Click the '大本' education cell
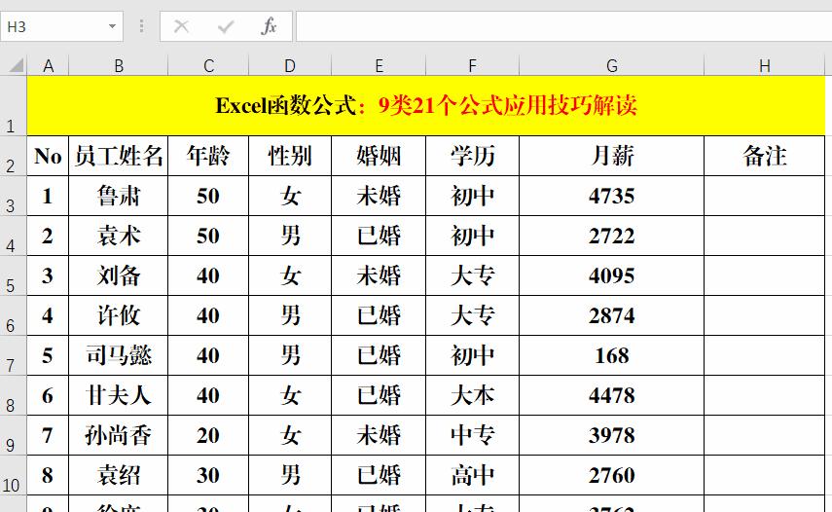Screen dimensions: 832x512 click(472, 395)
